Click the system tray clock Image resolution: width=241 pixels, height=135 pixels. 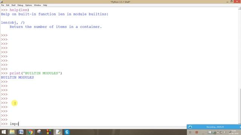coord(233,132)
